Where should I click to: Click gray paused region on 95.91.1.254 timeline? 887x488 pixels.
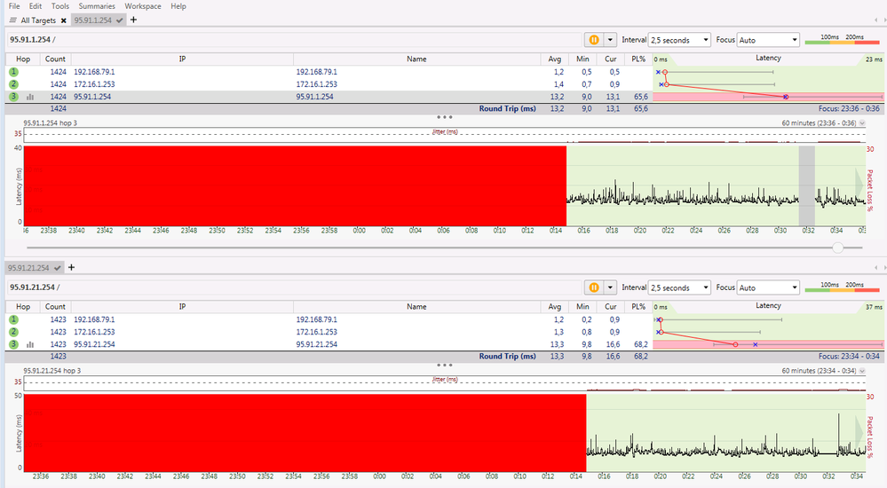click(807, 186)
